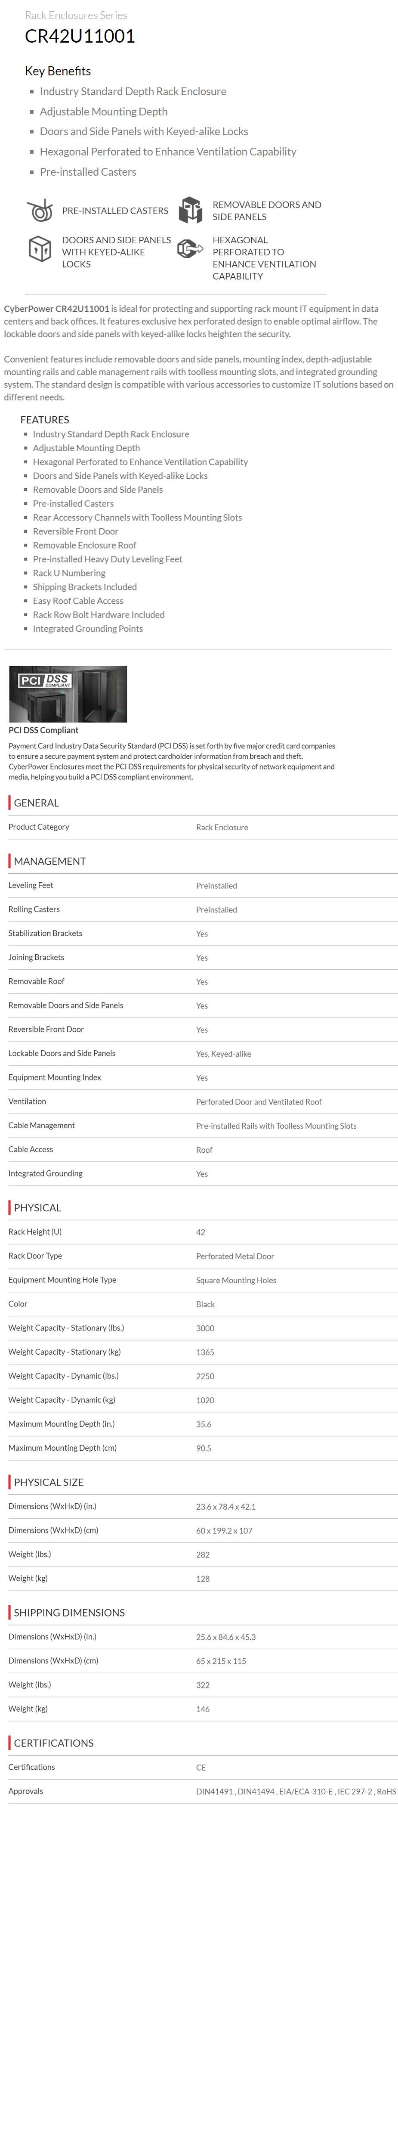Open the PCI DSS Compliant image
This screenshot has height=2153, width=398.
tap(68, 694)
